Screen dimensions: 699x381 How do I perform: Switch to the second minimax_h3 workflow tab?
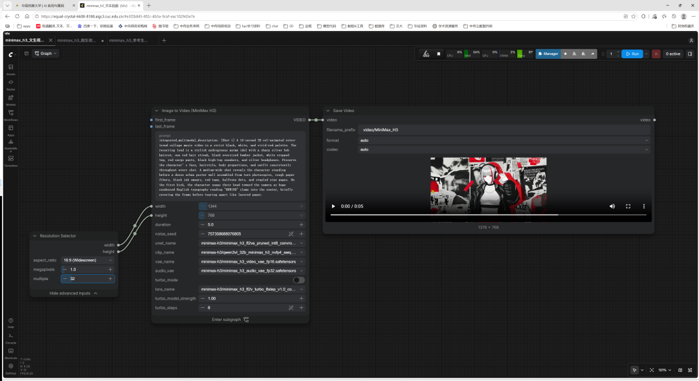pos(76,41)
